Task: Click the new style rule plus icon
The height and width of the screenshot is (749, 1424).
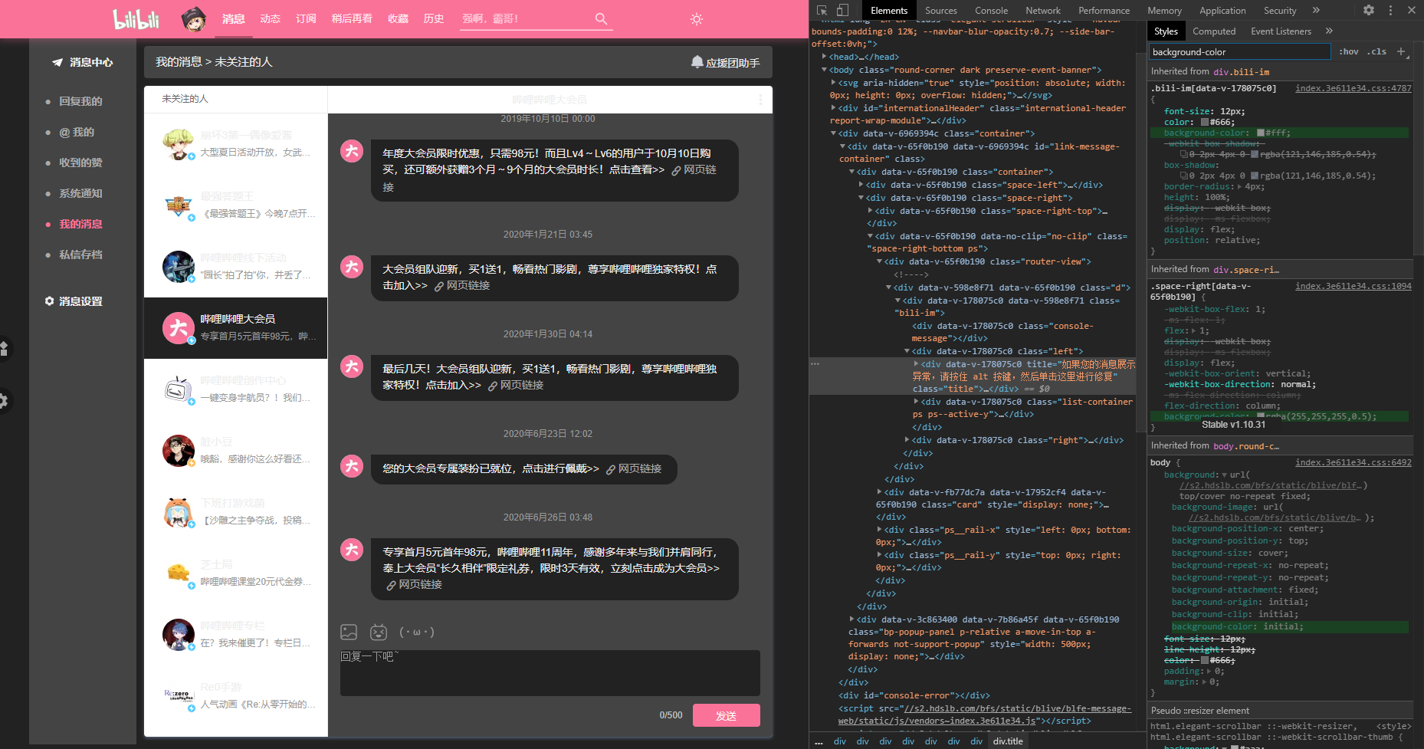Action: click(1401, 51)
